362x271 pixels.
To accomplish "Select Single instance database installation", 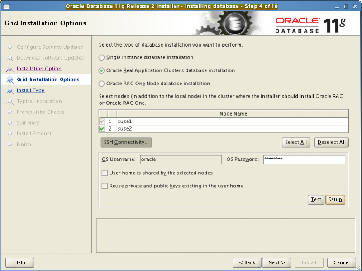I will 102,57.
